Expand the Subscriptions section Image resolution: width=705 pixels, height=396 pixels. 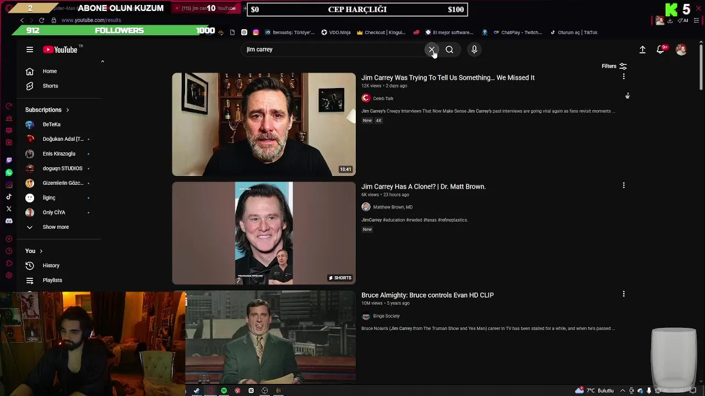47,110
